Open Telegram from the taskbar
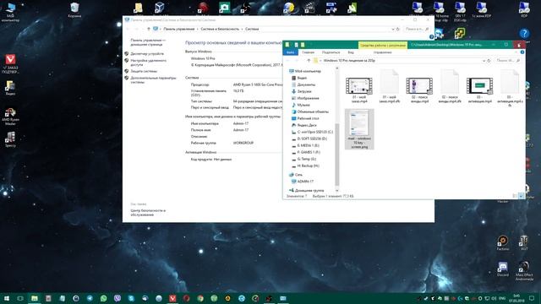This screenshot has width=541, height=304. pos(90,298)
